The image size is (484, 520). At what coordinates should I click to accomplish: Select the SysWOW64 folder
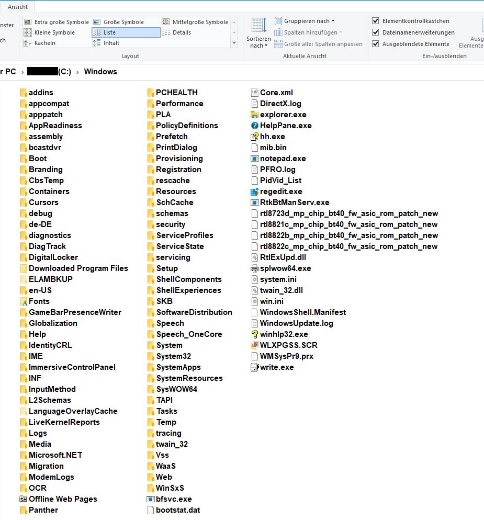[x=173, y=389]
